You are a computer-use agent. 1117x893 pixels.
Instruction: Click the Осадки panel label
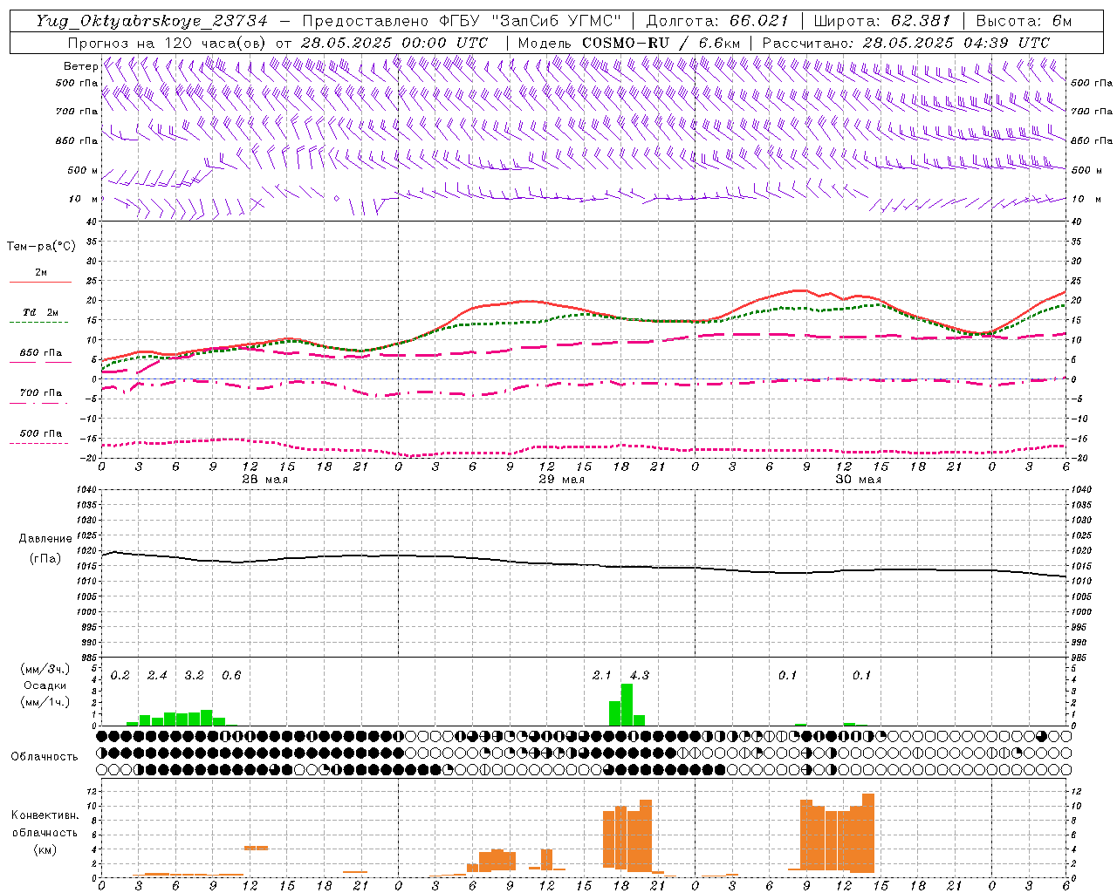point(45,685)
